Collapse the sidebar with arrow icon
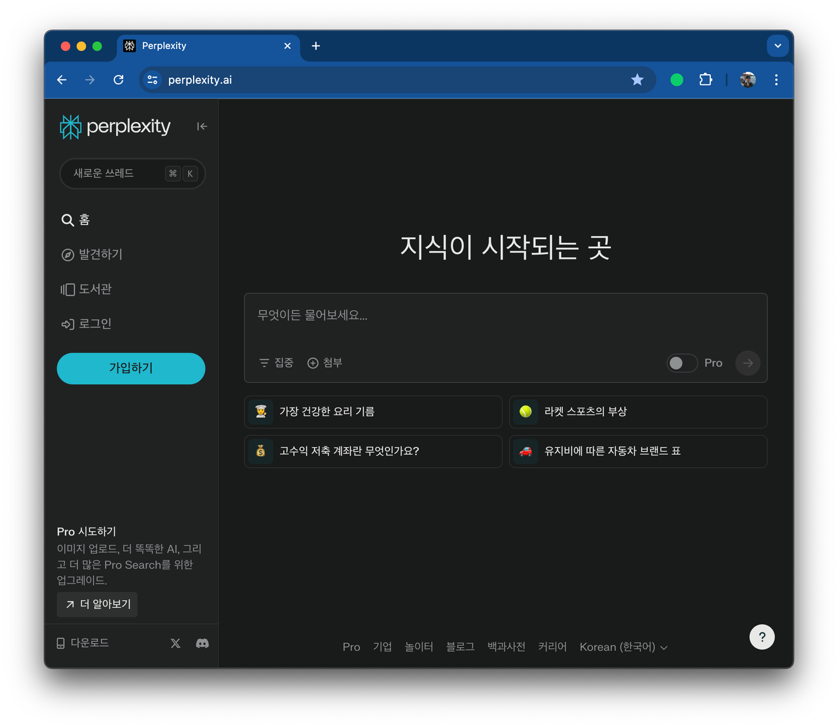 [202, 126]
